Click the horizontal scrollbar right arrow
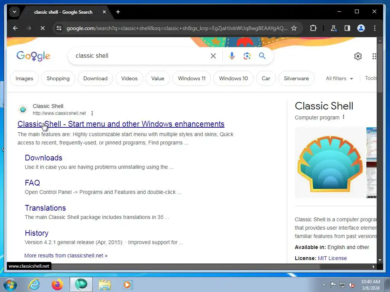390x292 pixels. click(x=373, y=267)
